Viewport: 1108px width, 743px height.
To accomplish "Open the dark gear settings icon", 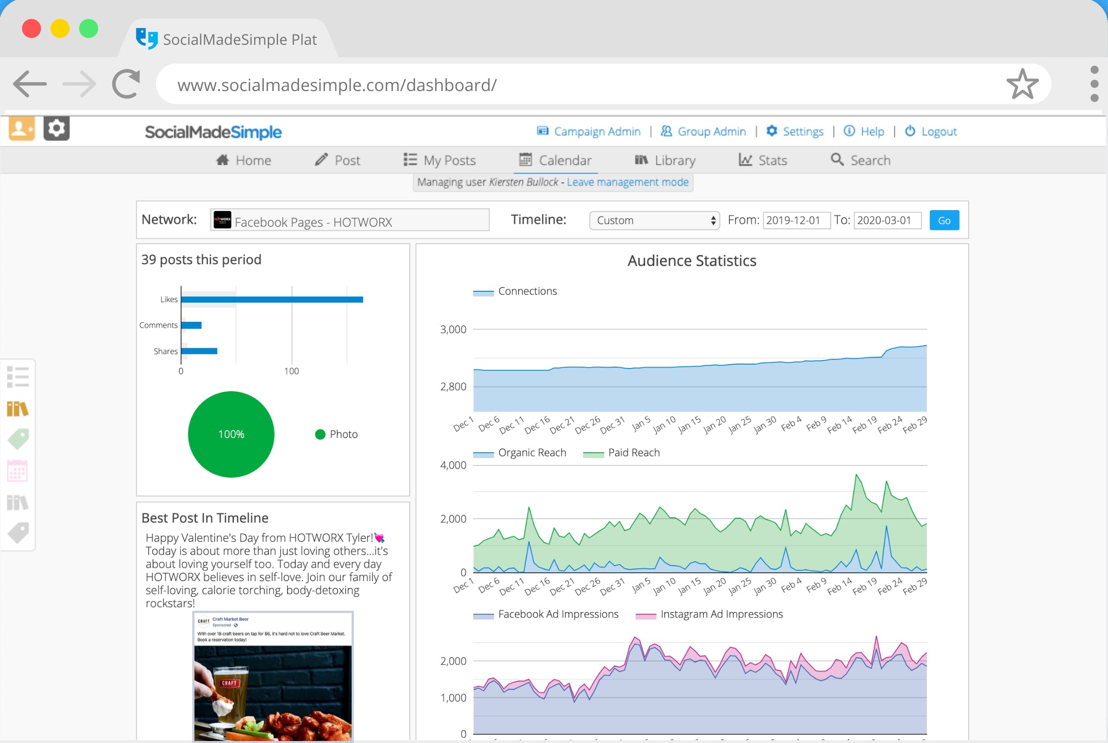I will [x=57, y=129].
